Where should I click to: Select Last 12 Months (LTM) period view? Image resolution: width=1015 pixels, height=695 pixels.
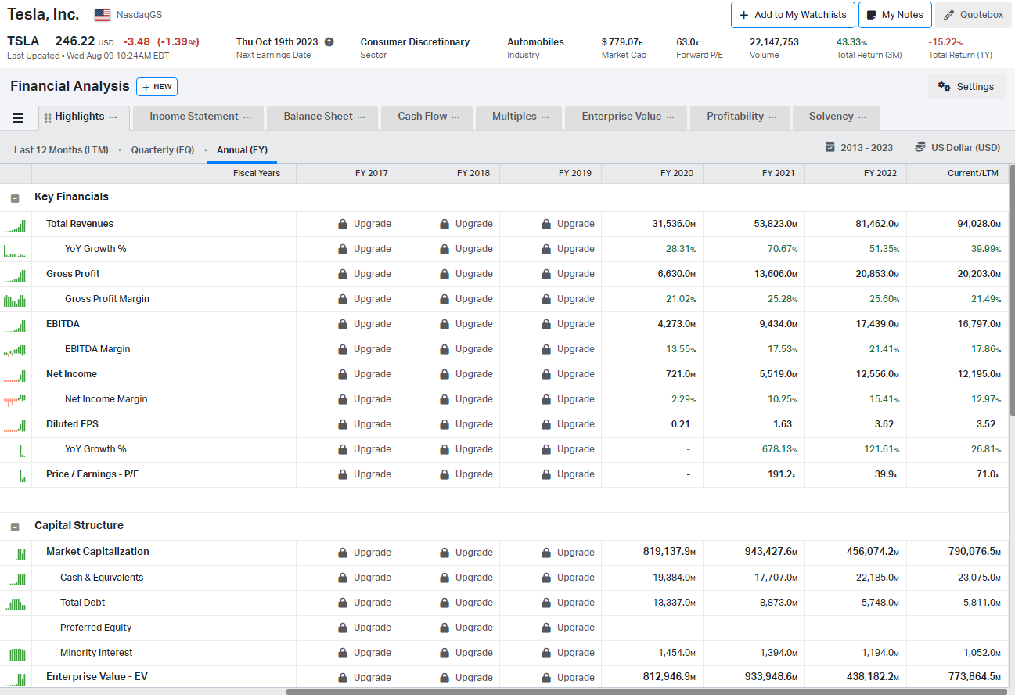click(61, 149)
